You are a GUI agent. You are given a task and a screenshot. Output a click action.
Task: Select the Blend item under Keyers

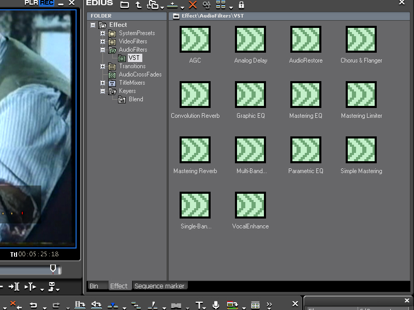click(136, 99)
